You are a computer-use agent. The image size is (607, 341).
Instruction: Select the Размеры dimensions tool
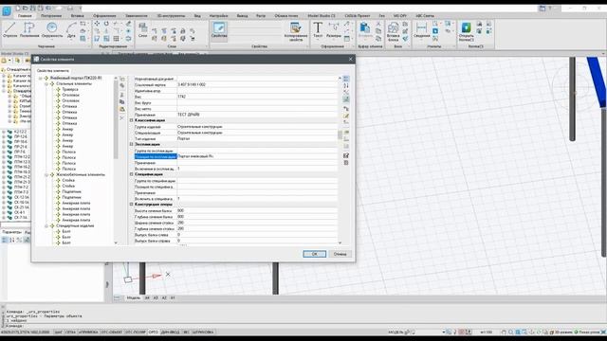(334, 29)
